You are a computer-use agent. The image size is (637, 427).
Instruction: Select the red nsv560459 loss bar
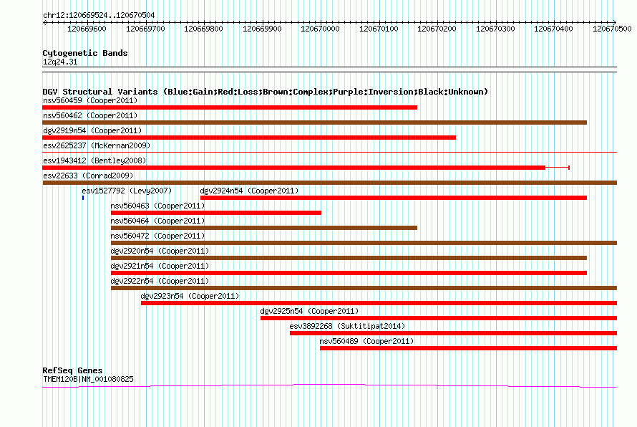230,107
